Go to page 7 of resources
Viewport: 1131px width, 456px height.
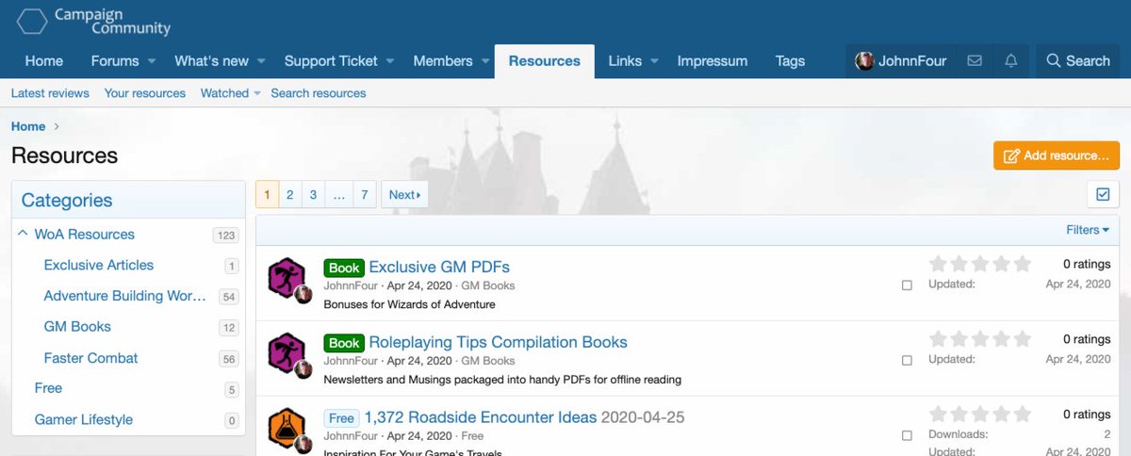point(364,195)
